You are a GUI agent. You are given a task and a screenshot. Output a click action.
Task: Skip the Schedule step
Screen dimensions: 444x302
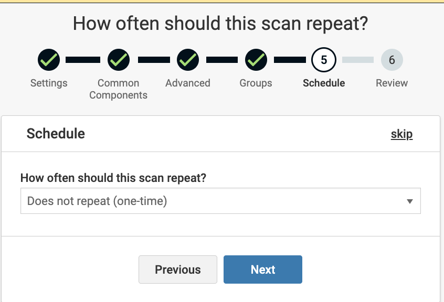click(x=401, y=134)
